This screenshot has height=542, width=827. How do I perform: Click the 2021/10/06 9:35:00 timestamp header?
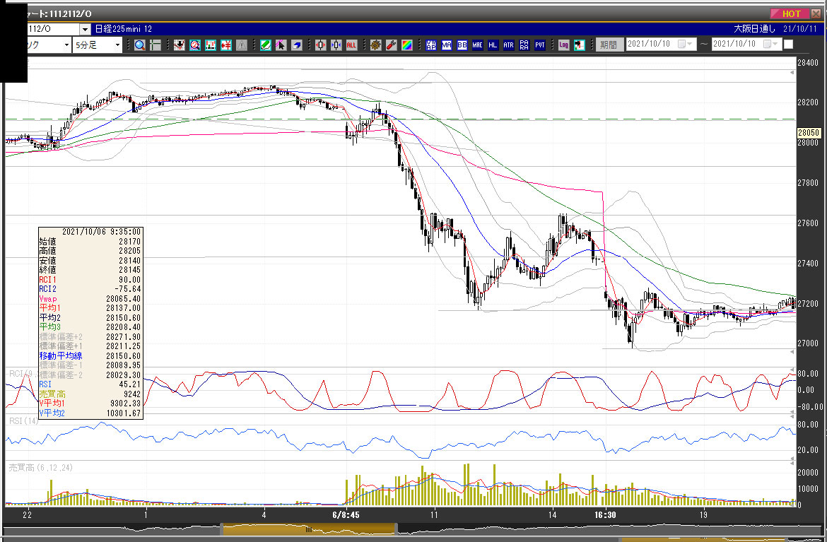(101, 232)
